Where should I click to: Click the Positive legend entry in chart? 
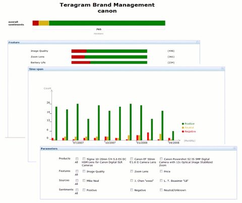click(x=188, y=124)
